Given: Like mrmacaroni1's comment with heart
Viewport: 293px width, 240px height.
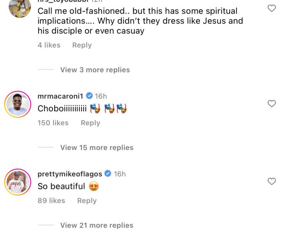Looking at the screenshot, I should (x=272, y=104).
